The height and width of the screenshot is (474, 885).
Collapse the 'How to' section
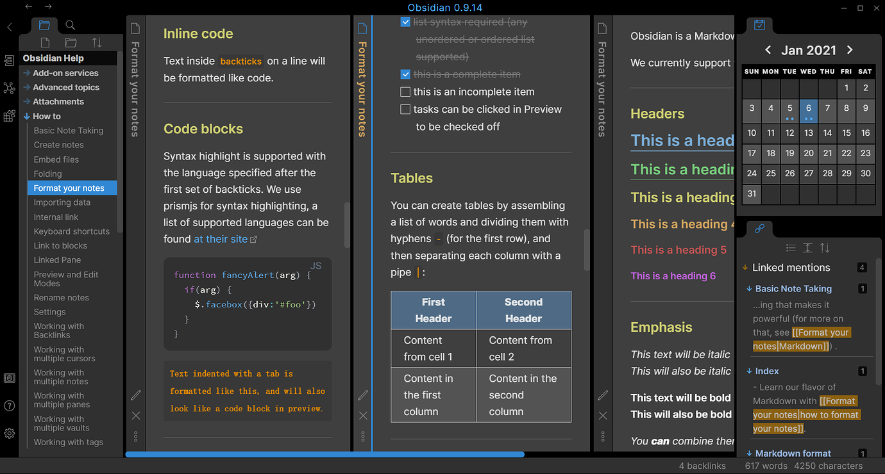tap(28, 116)
